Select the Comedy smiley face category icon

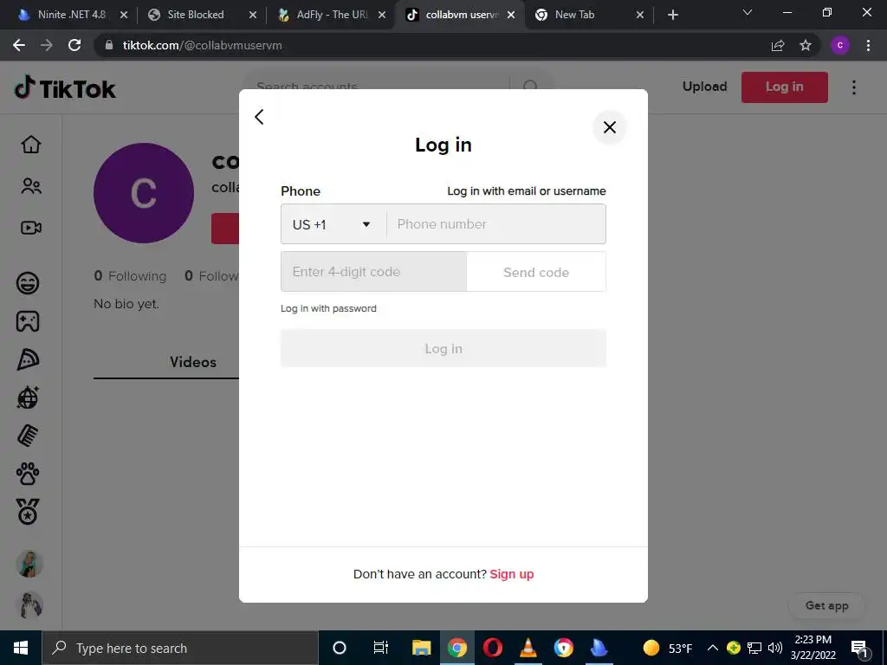pos(28,283)
